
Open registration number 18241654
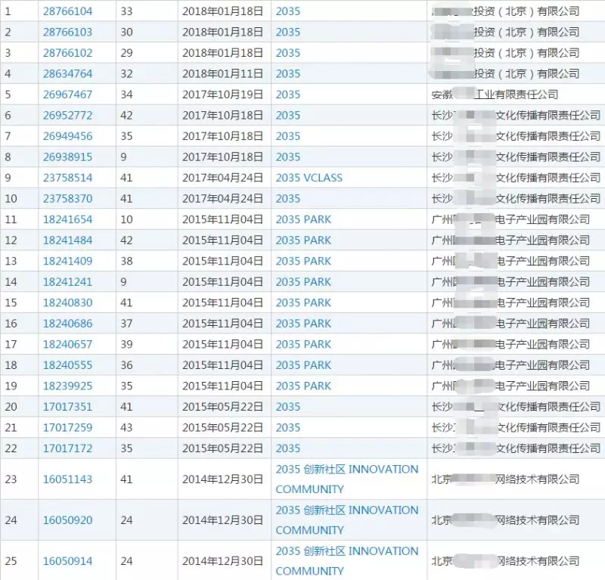tap(67, 219)
